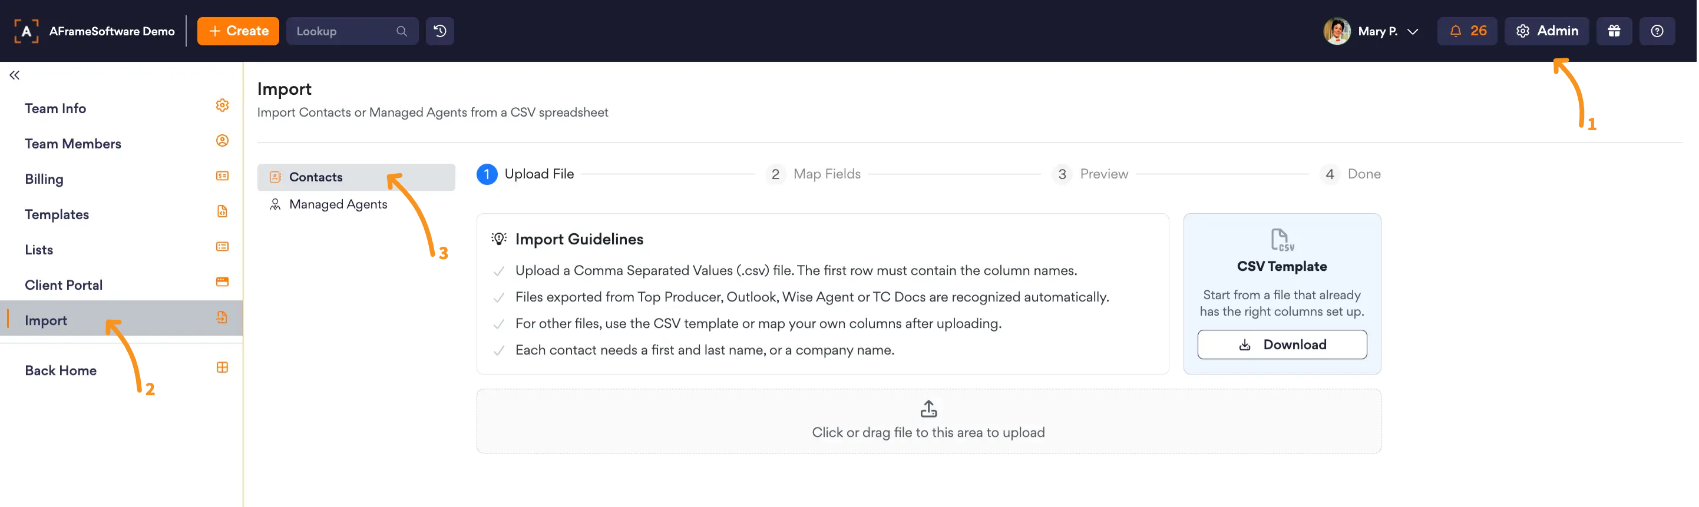Click the gift box icon
1699x507 pixels.
(x=1613, y=31)
